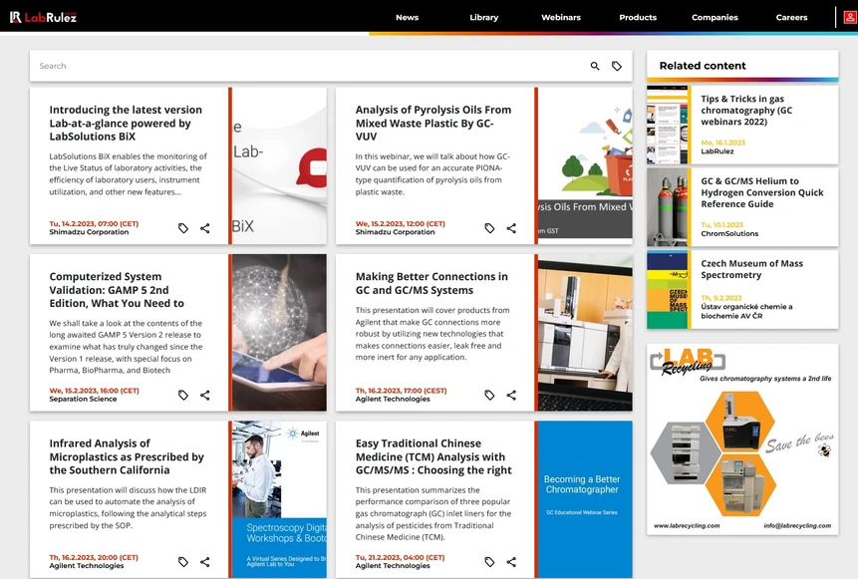Image resolution: width=858 pixels, height=579 pixels.
Task: Click the date 'We, 15.2.2023, 12:00 (CET)'
Action: click(x=401, y=224)
